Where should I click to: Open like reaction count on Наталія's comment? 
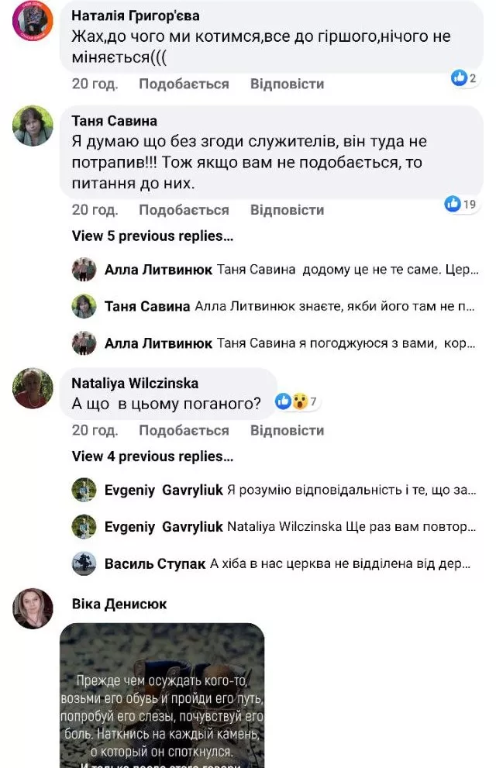tap(463, 78)
